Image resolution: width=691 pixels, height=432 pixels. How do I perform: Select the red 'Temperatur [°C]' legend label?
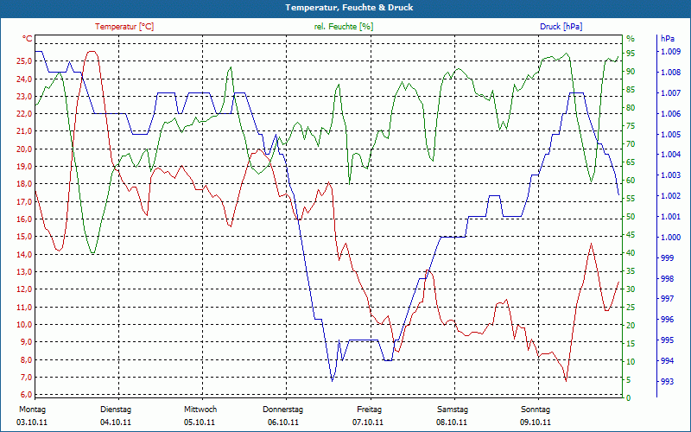(124, 27)
